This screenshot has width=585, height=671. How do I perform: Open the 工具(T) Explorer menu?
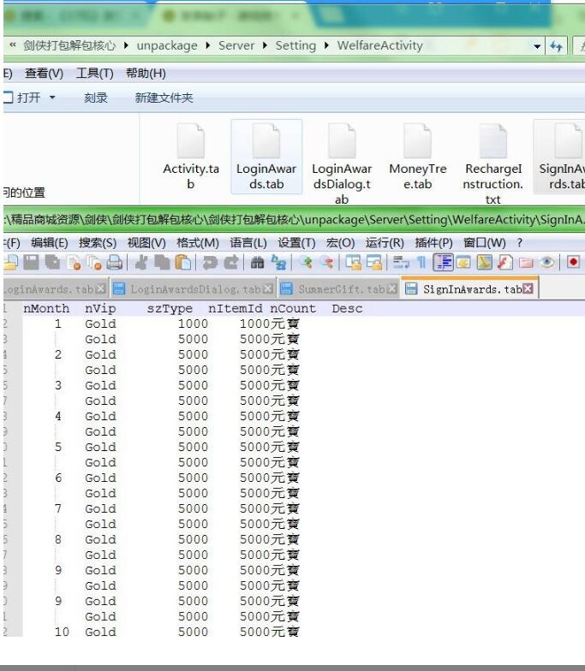coord(94,74)
